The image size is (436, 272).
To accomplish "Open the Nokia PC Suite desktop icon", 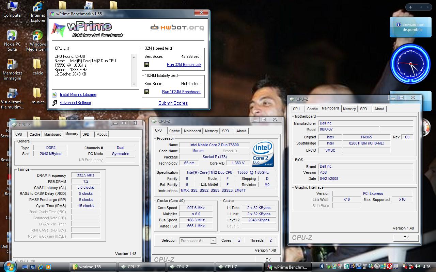I will (12, 41).
